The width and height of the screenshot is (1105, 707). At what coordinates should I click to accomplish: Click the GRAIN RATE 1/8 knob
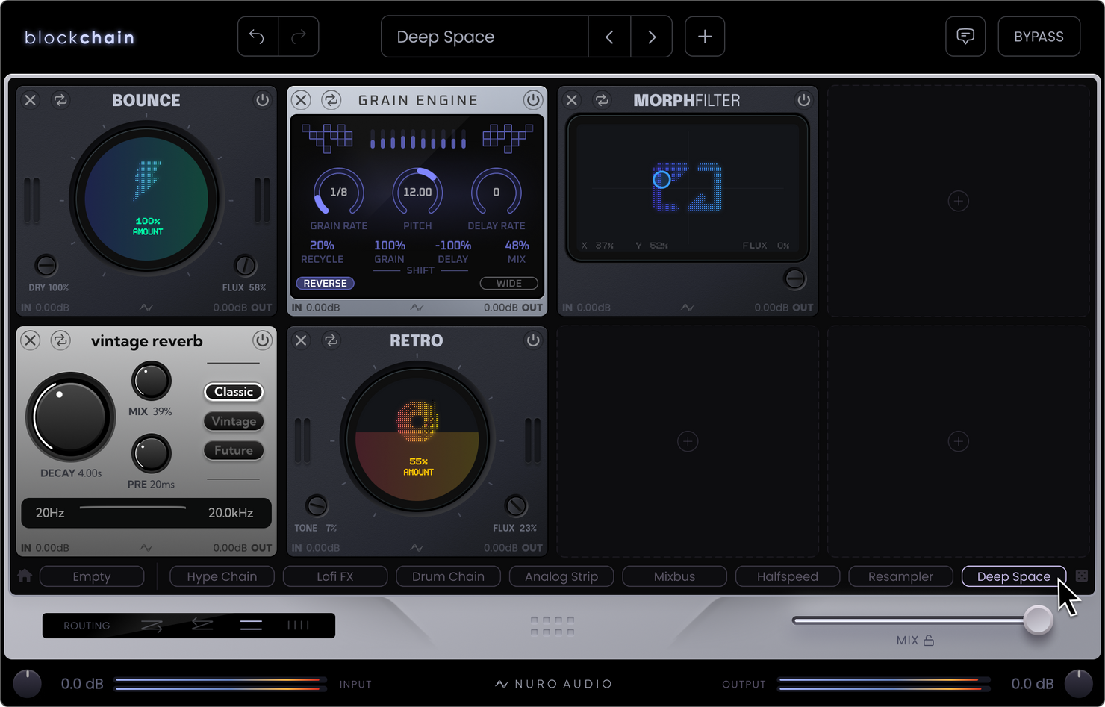point(338,193)
